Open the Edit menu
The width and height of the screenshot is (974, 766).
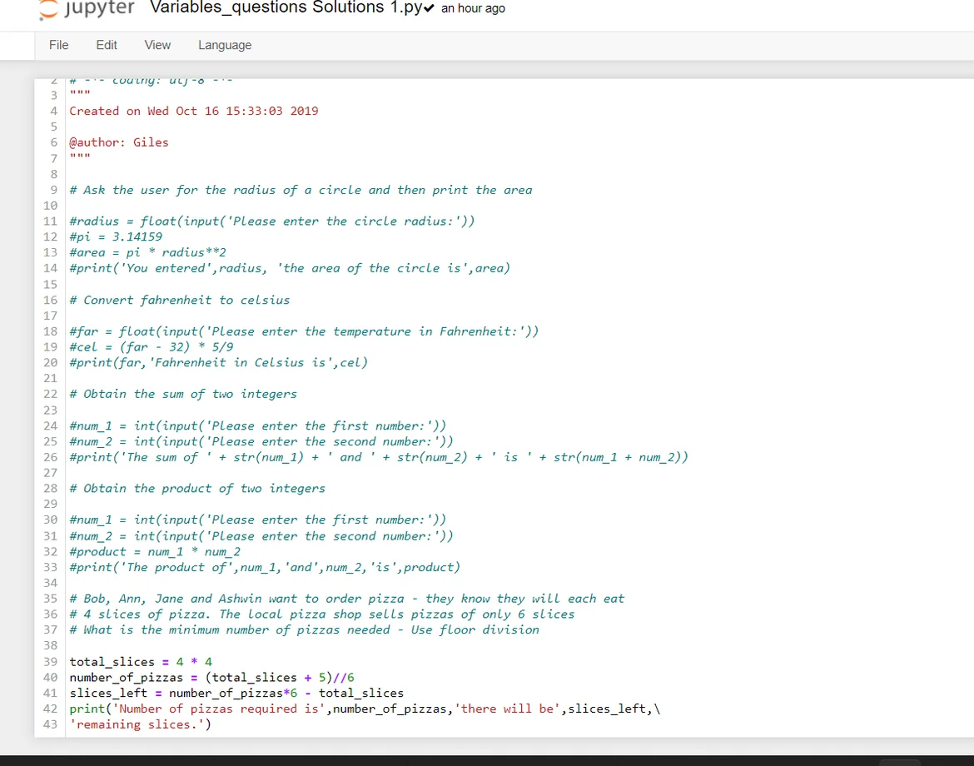pos(107,45)
